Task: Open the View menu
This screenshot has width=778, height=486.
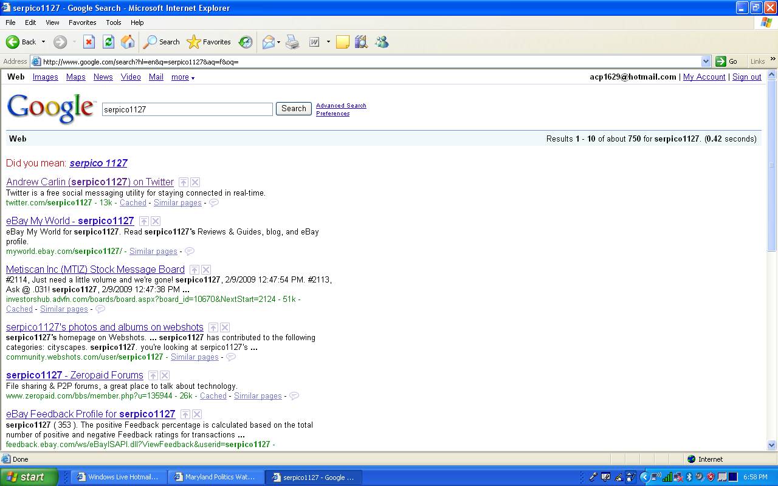Action: click(52, 22)
